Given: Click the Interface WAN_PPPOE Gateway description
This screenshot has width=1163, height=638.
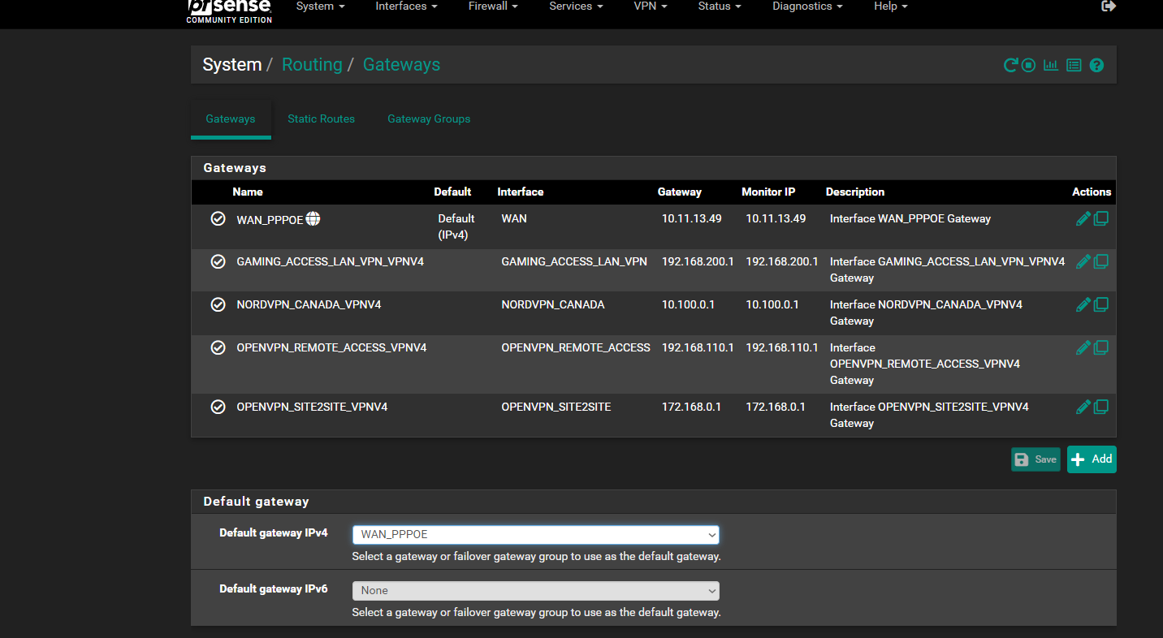Looking at the screenshot, I should pos(910,219).
